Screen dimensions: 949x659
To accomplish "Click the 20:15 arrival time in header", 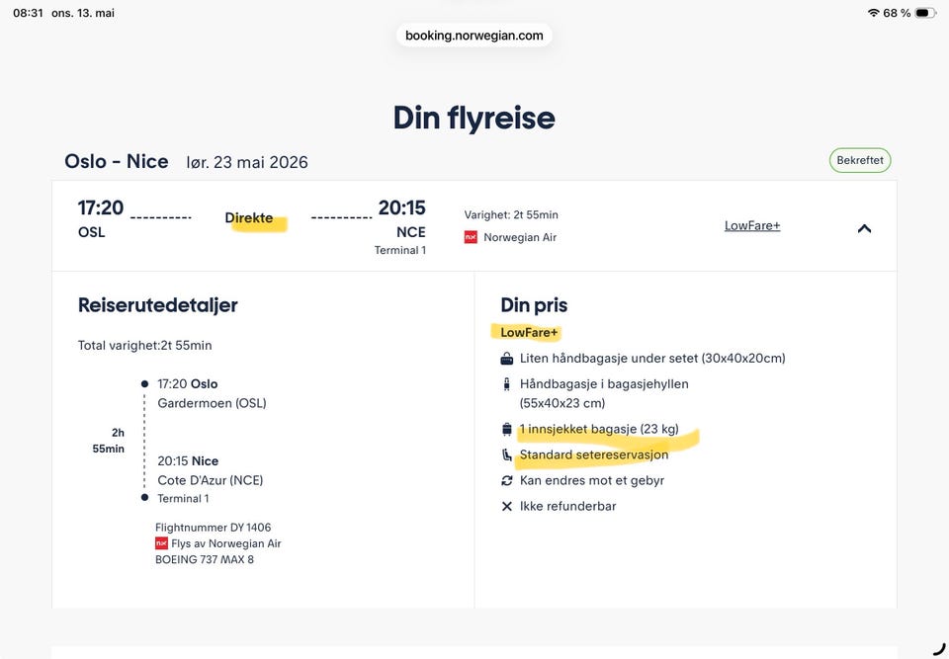I will [402, 207].
